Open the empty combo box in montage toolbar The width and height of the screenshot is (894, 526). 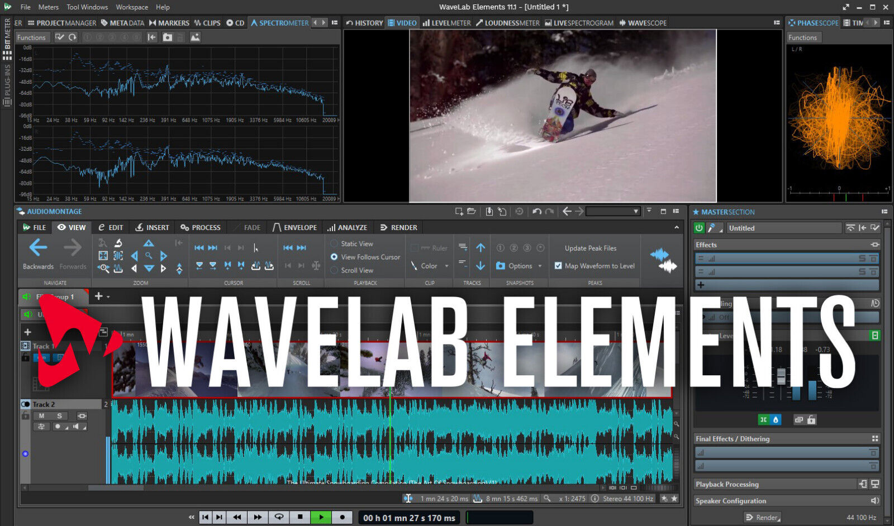pyautogui.click(x=613, y=212)
